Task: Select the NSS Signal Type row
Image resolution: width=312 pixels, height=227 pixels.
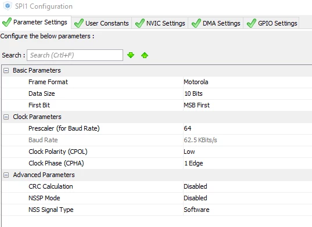Action: (157, 210)
